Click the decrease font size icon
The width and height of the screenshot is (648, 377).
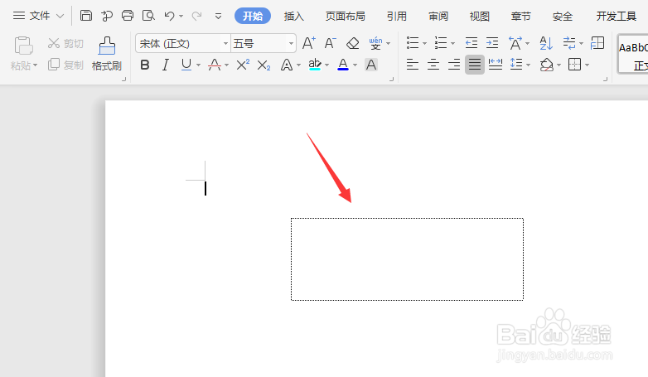330,43
